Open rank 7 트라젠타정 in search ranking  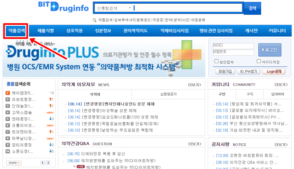(x=24, y=132)
